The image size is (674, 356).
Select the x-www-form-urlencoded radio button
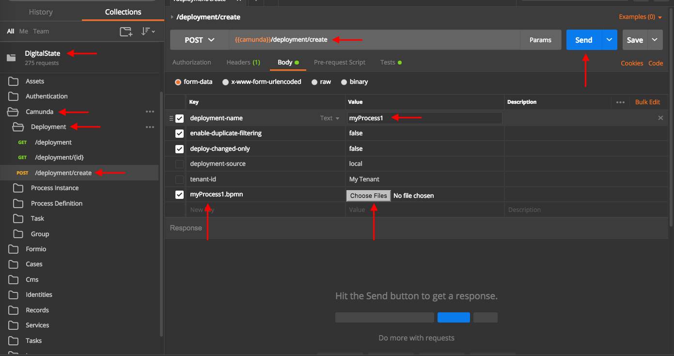[226, 82]
